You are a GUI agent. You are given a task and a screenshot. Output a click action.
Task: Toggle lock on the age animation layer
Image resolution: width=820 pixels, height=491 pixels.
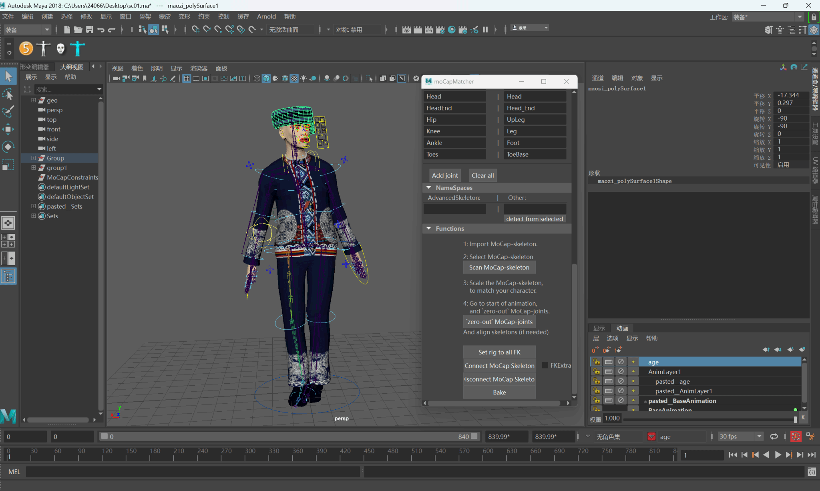pyautogui.click(x=596, y=362)
